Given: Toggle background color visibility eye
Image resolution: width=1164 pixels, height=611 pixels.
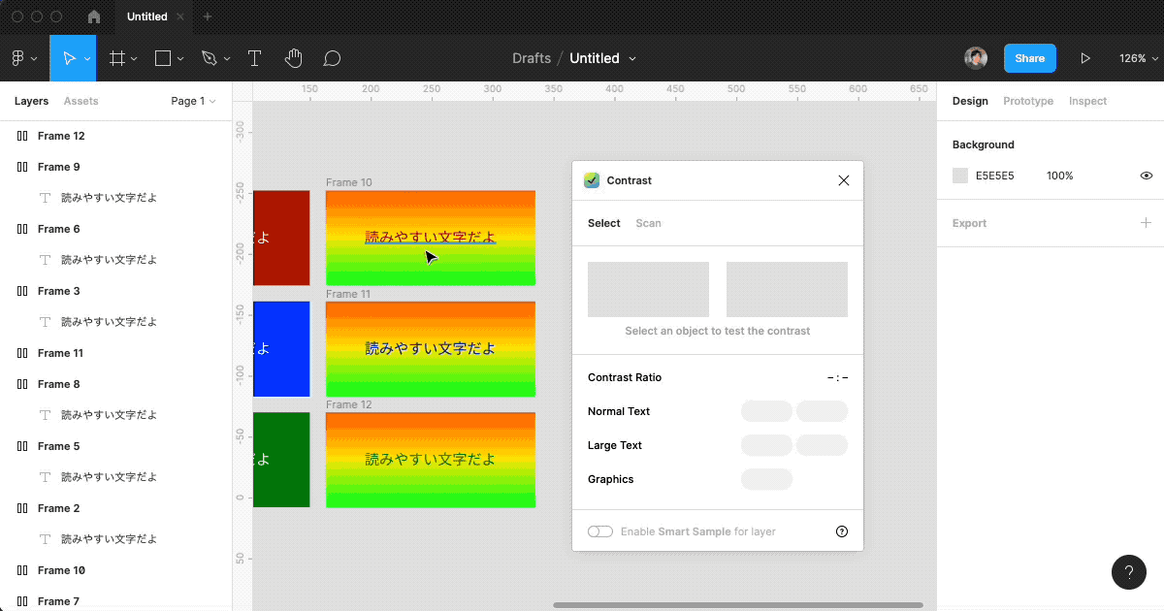Looking at the screenshot, I should click(x=1146, y=176).
